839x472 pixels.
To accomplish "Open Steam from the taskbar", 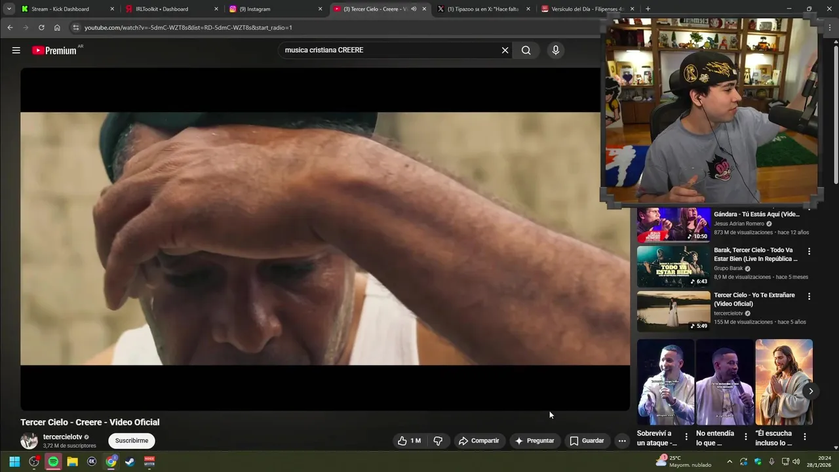I will [x=130, y=462].
